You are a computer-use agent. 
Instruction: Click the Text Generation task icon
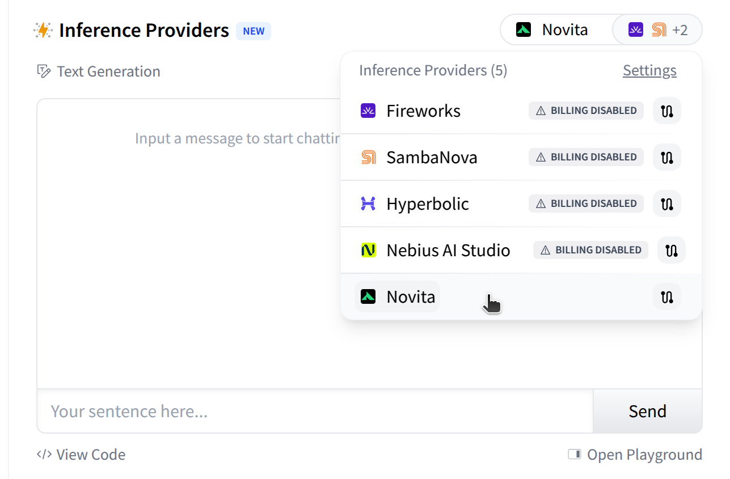44,71
